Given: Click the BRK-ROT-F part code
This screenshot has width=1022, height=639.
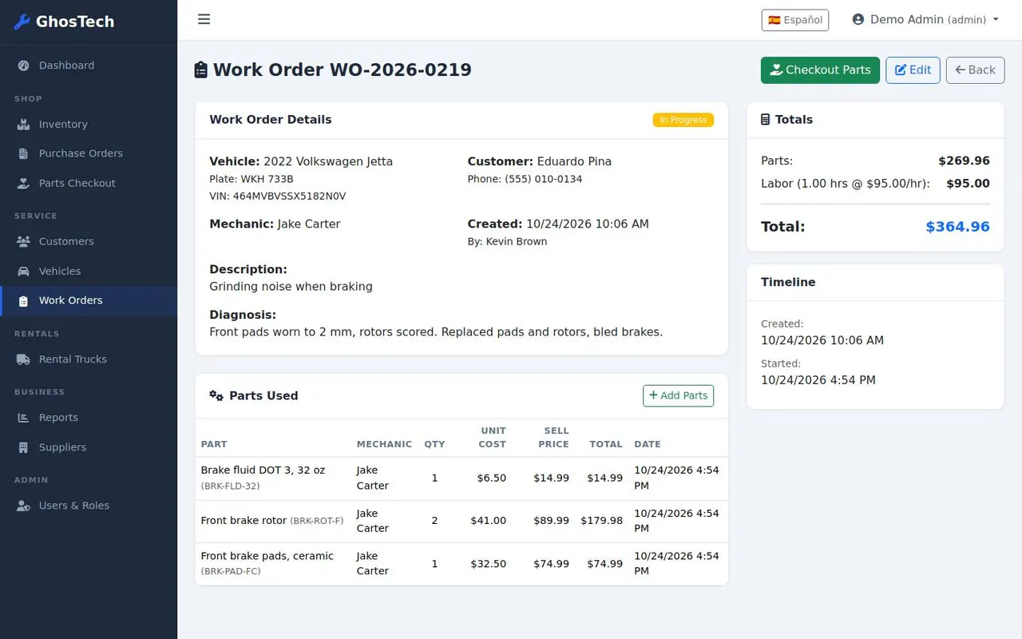Looking at the screenshot, I should click(316, 521).
